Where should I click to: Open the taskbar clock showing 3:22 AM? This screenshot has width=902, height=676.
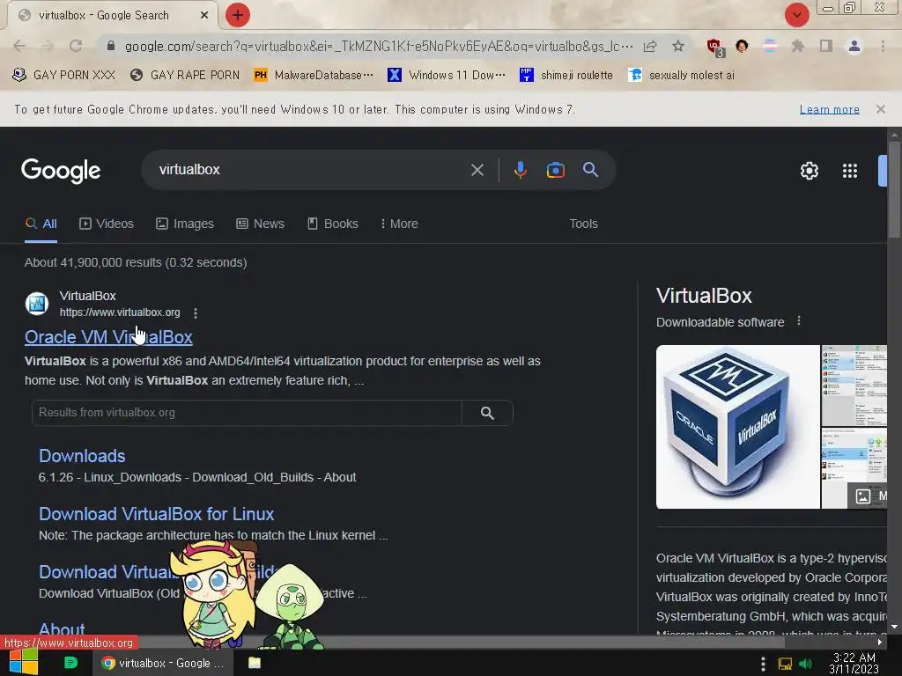tap(854, 663)
